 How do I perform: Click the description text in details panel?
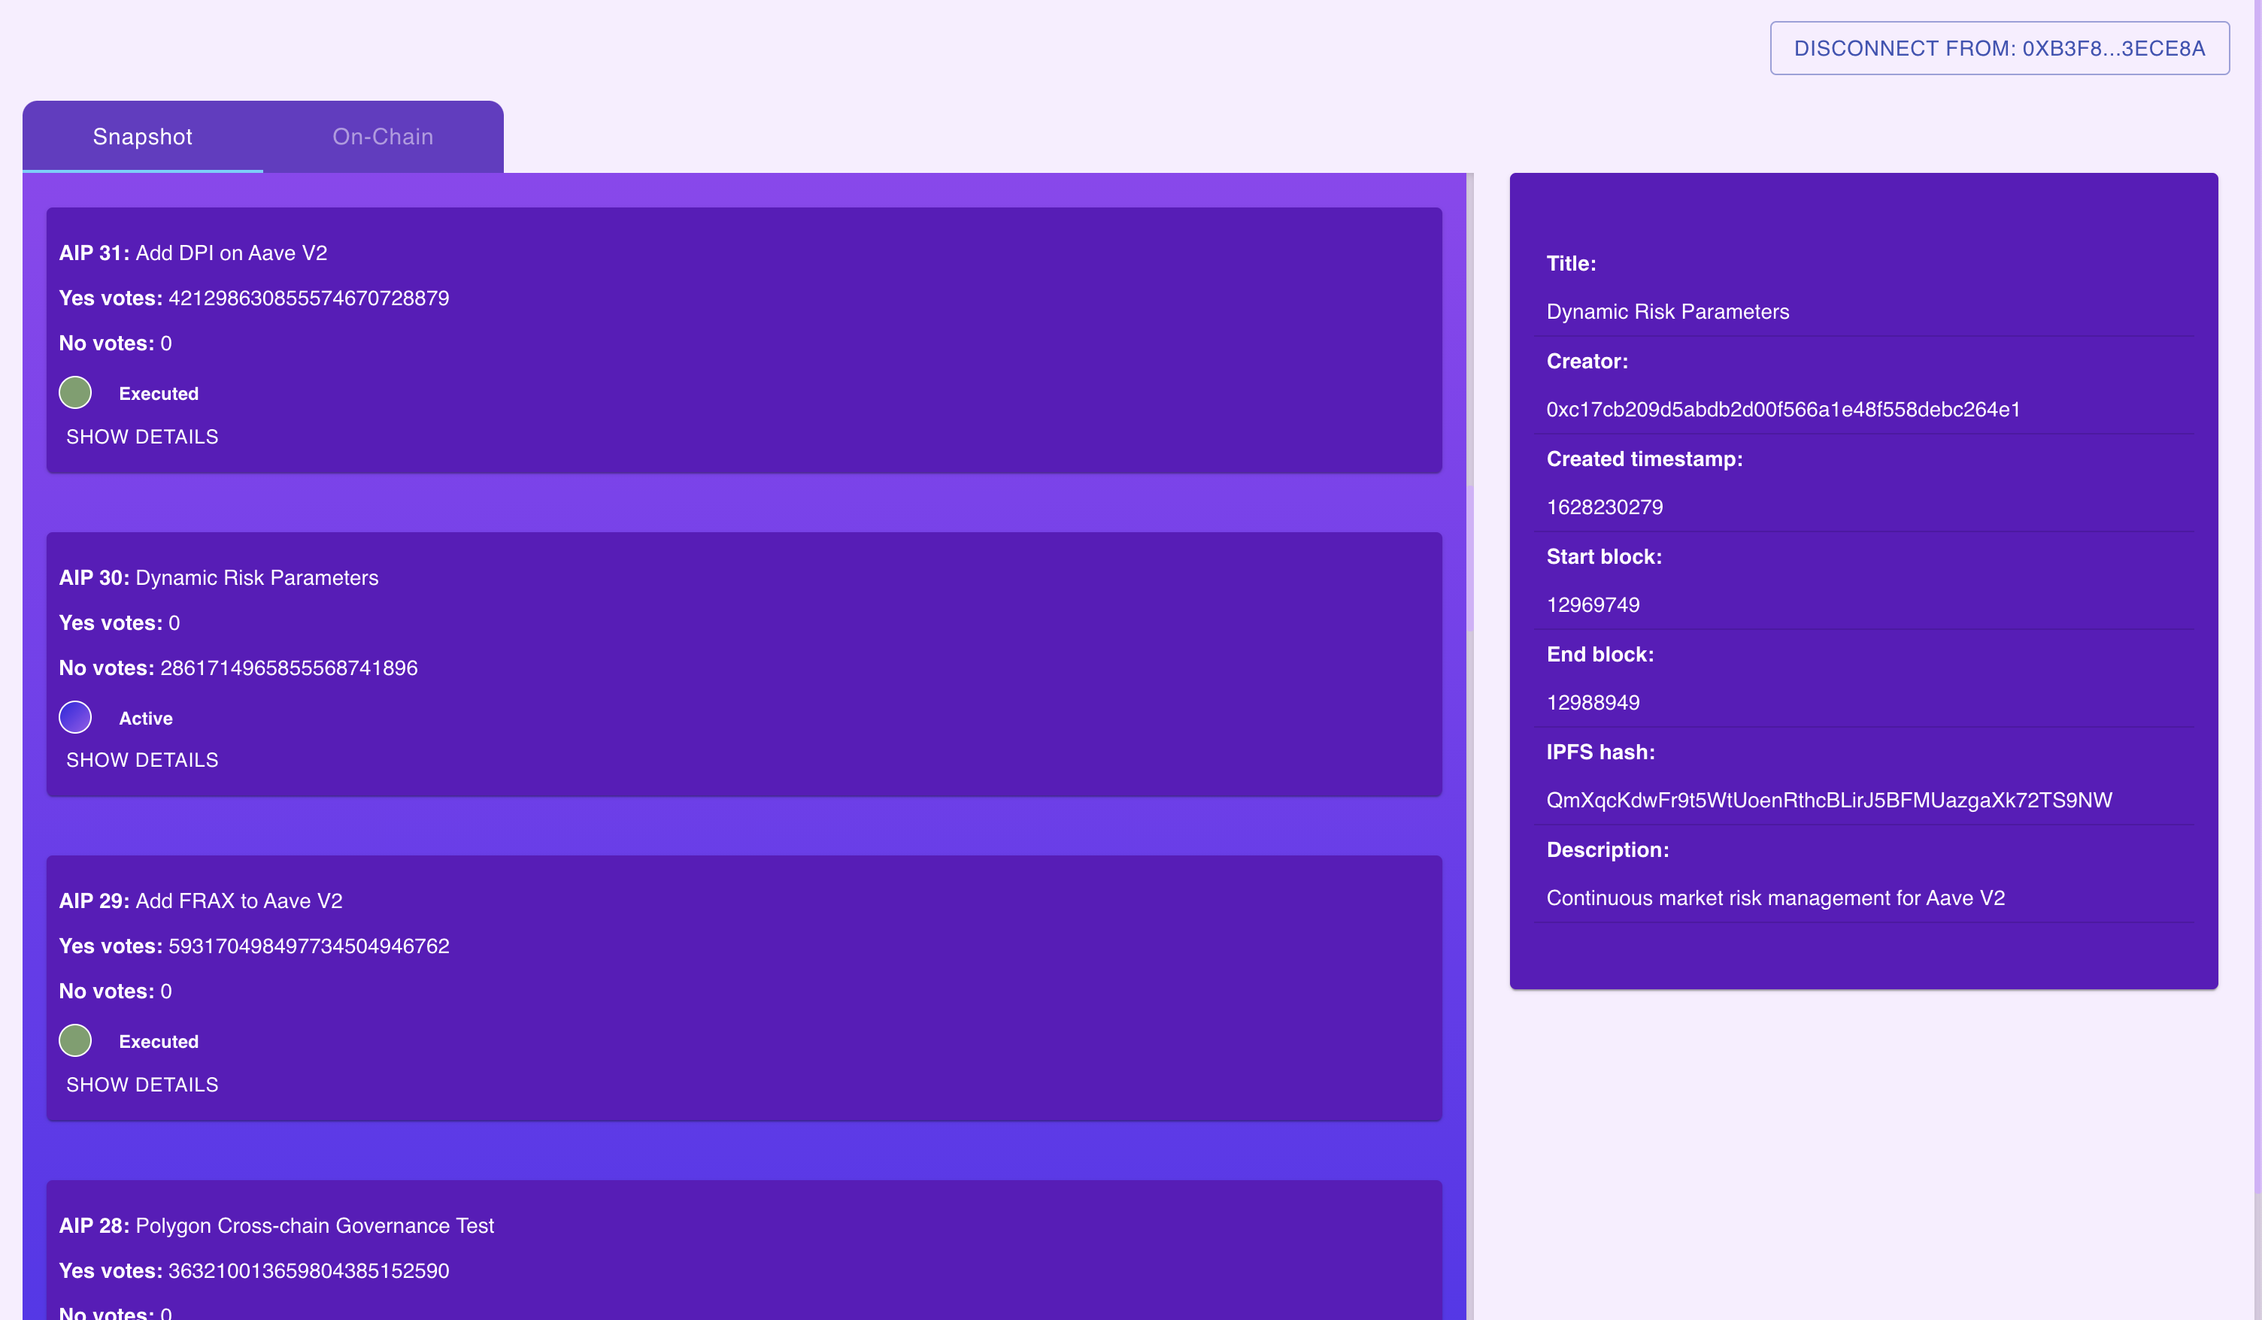1775,898
